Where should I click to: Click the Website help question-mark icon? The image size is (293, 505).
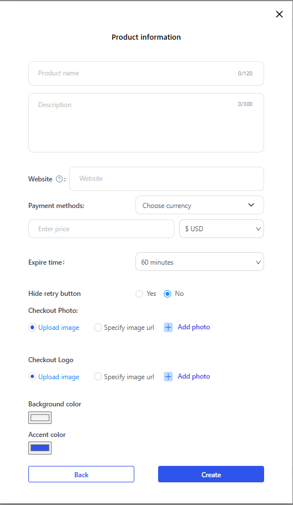coord(60,179)
